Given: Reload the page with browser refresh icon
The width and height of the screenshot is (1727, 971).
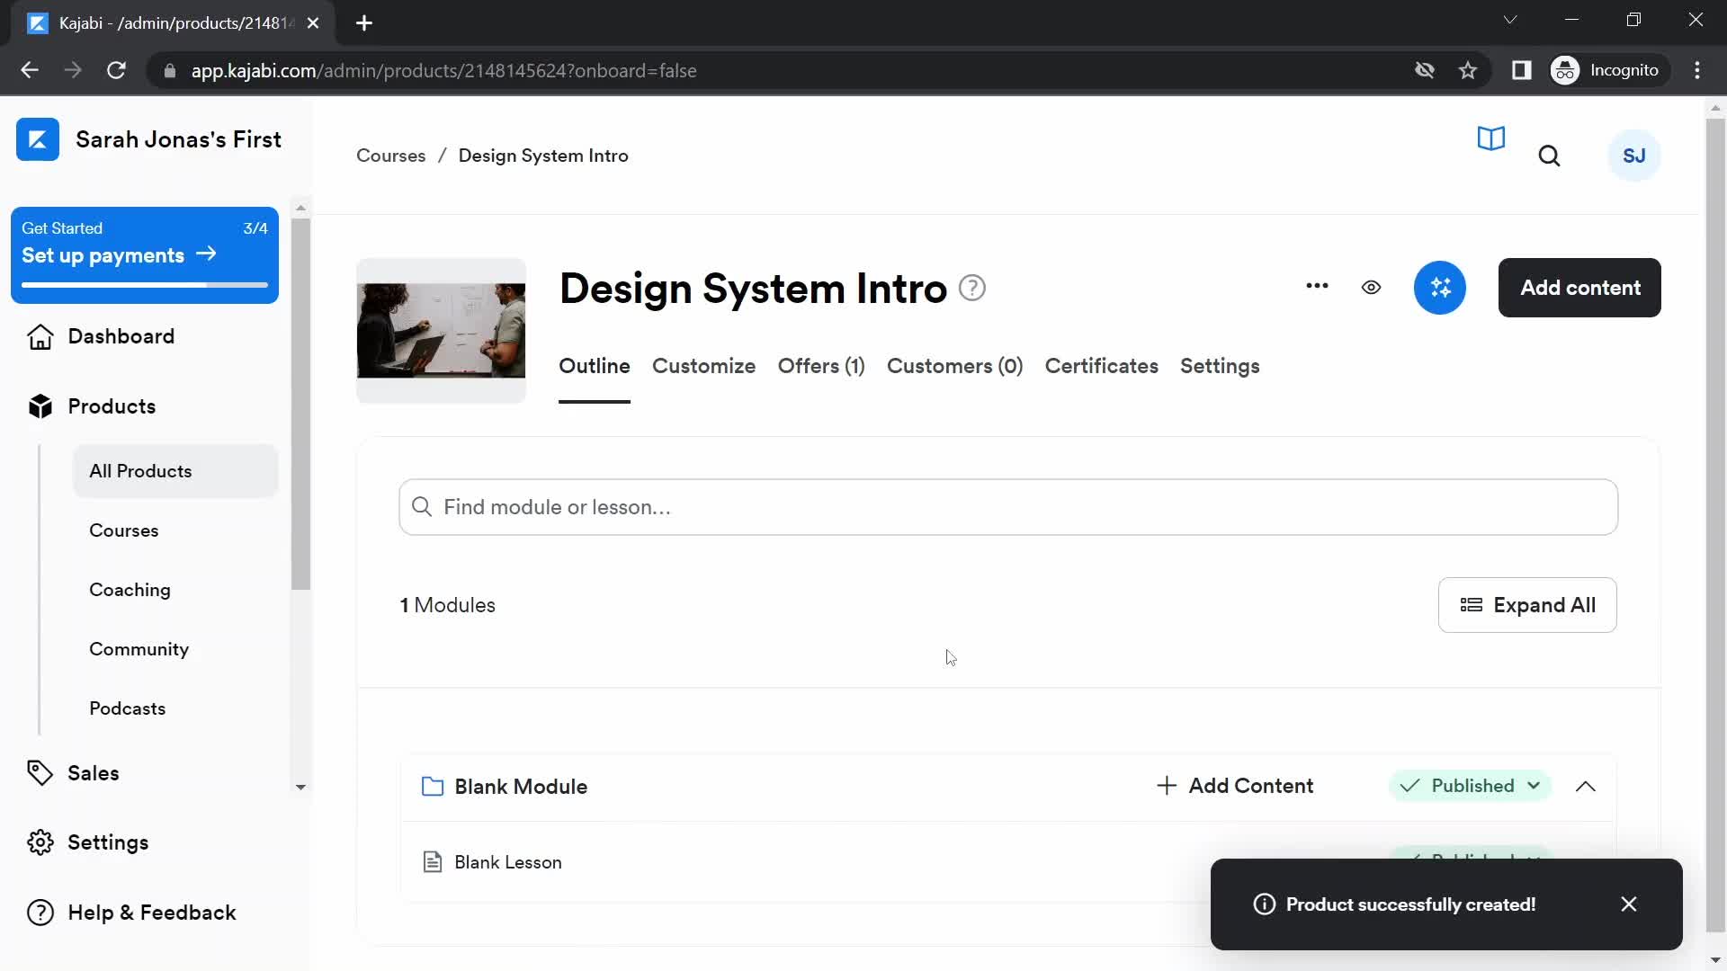Looking at the screenshot, I should 116,70.
